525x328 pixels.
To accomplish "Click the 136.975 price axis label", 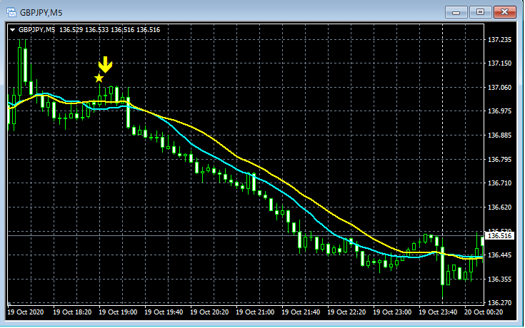I will point(499,111).
